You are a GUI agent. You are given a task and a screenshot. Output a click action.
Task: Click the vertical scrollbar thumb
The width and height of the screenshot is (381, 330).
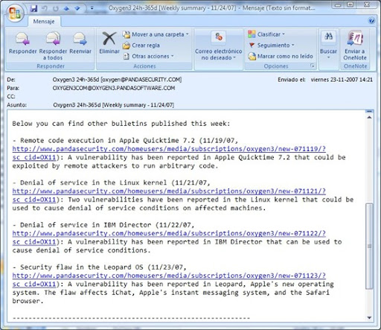click(x=369, y=246)
